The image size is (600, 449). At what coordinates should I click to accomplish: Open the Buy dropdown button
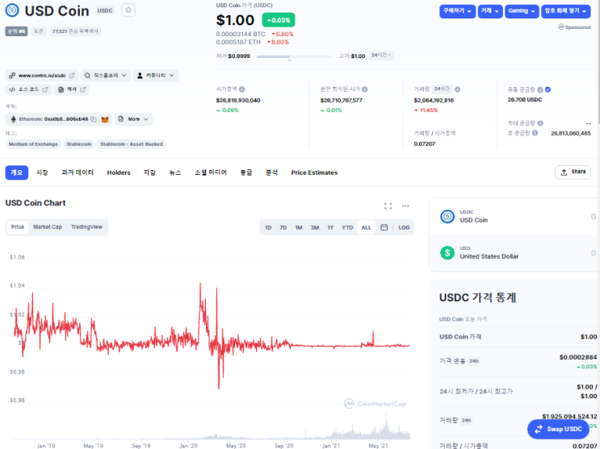pyautogui.click(x=458, y=11)
